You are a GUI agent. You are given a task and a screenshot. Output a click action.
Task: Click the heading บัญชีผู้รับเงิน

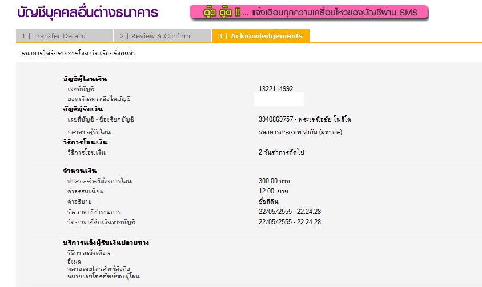point(83,110)
